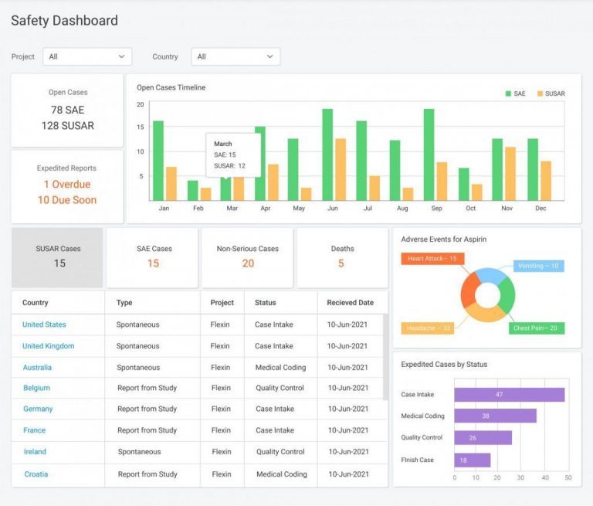Select the Deaths tab
Image resolution: width=593 pixels, height=506 pixels.
[342, 257]
